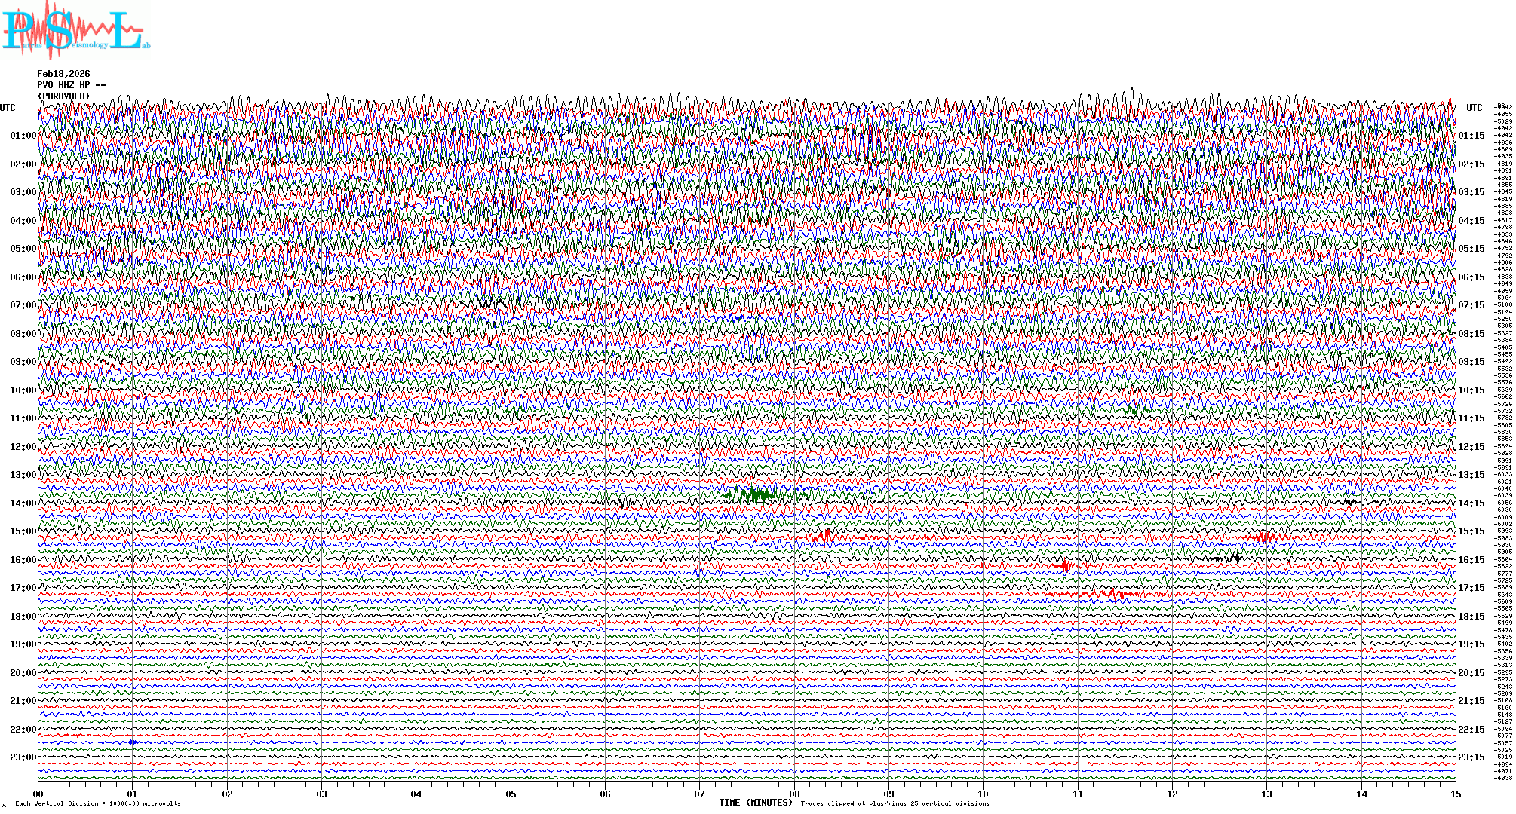Viewport: 1516px width, 814px height.
Task: Click the left UTC axis header
Action: (x=8, y=108)
